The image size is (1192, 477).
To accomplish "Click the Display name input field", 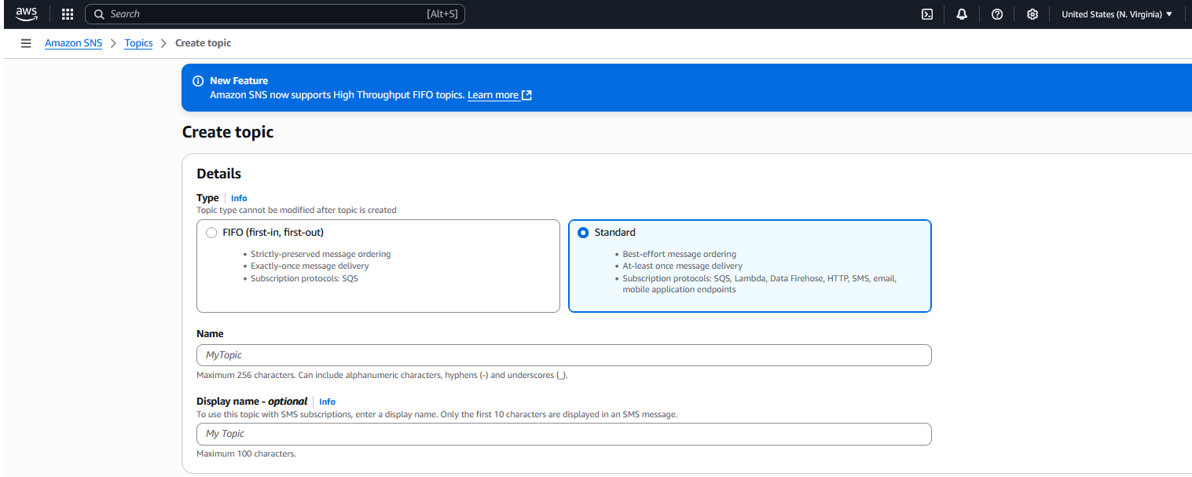I will 564,434.
